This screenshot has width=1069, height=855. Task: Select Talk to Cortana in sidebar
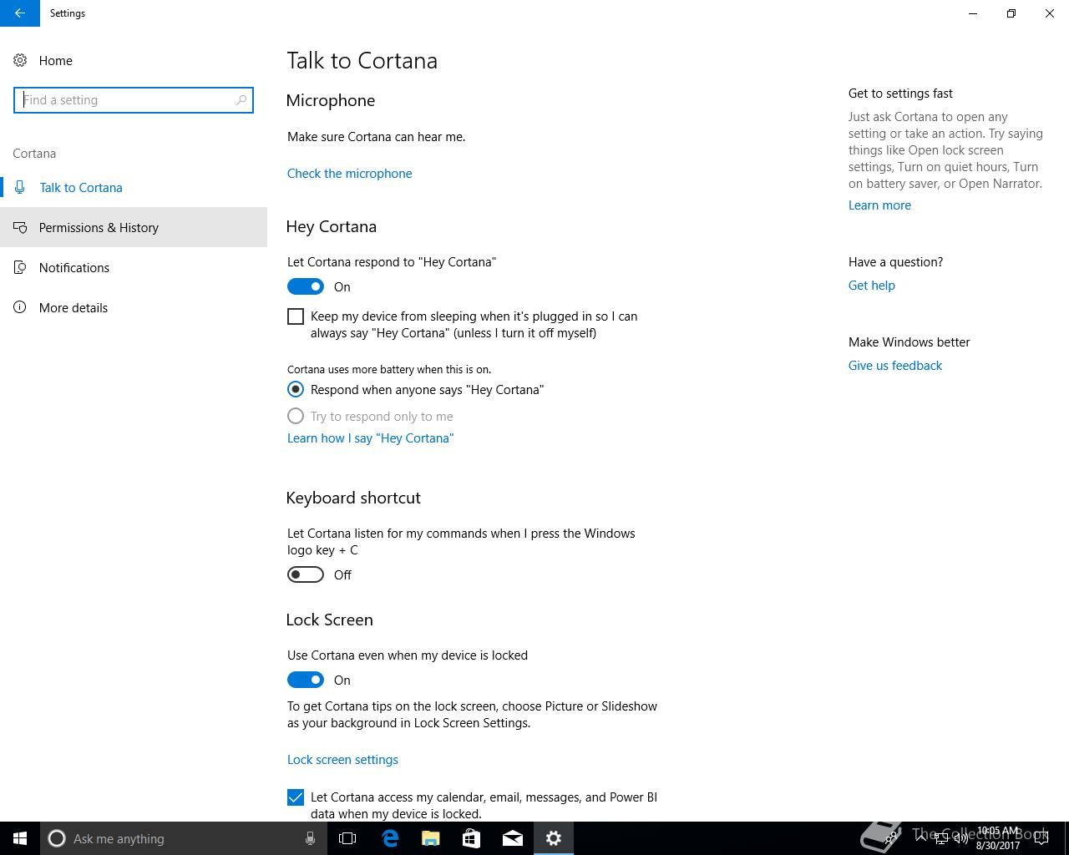[134, 187]
